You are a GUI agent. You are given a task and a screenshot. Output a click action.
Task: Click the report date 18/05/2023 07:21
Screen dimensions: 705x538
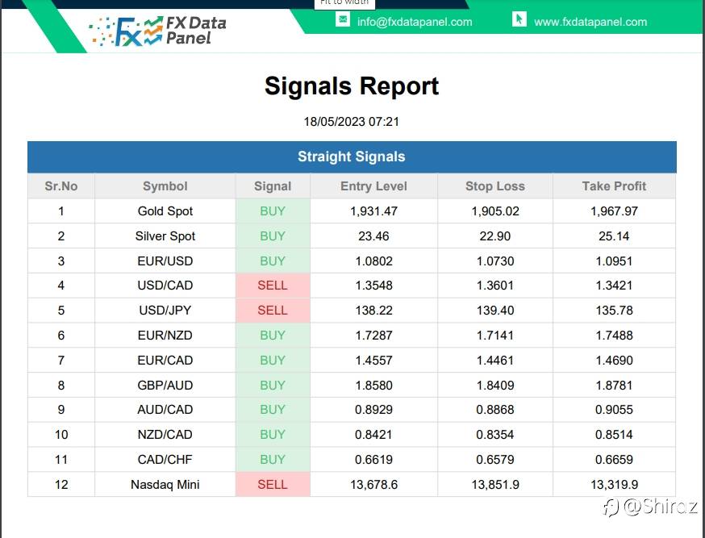[352, 122]
